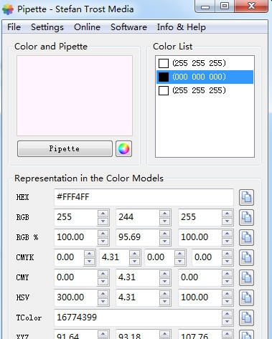Open the Software menu
This screenshot has width=272, height=339.
[x=128, y=27]
